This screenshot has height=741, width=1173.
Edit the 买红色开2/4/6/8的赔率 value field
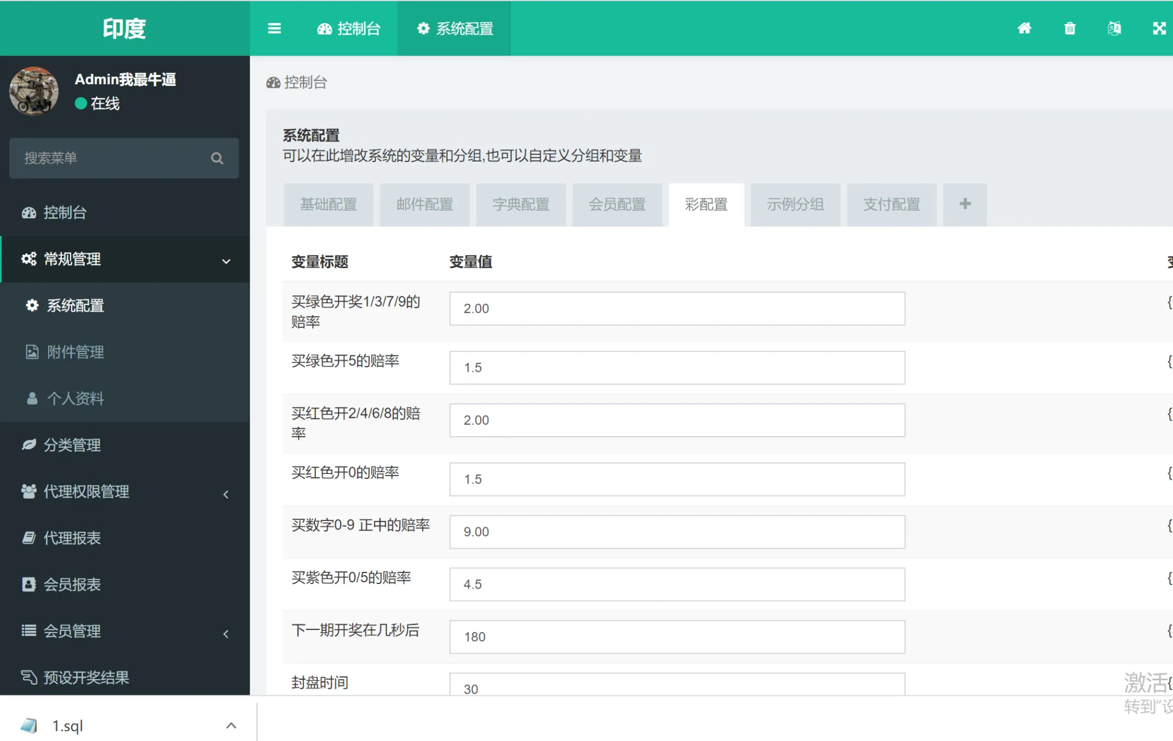coord(677,420)
